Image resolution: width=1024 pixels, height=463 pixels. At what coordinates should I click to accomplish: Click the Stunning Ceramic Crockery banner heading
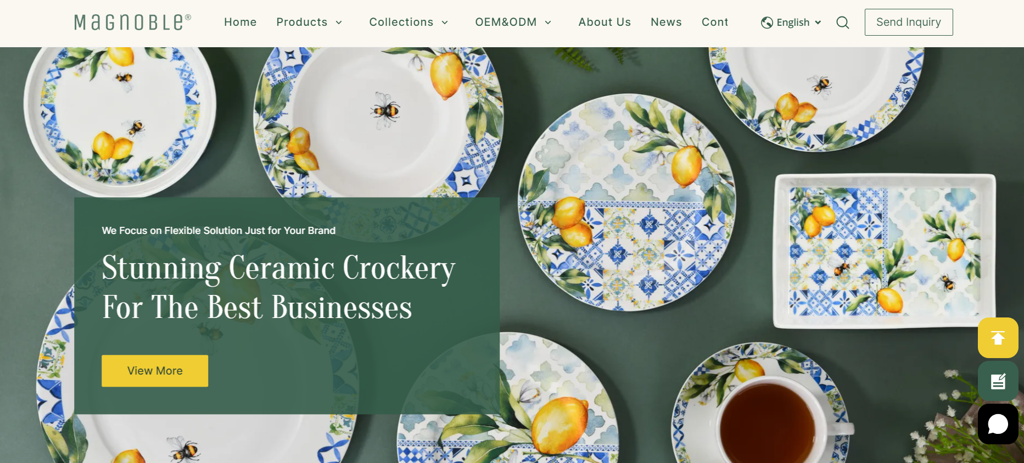pyautogui.click(x=279, y=287)
